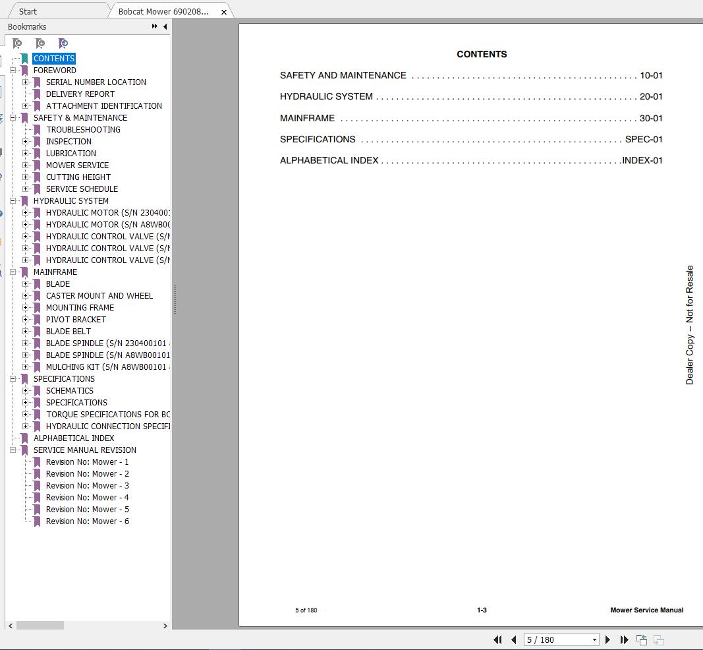This screenshot has height=650, width=703.
Task: Collapse the FOREWORD bookmark node
Action: [13, 70]
